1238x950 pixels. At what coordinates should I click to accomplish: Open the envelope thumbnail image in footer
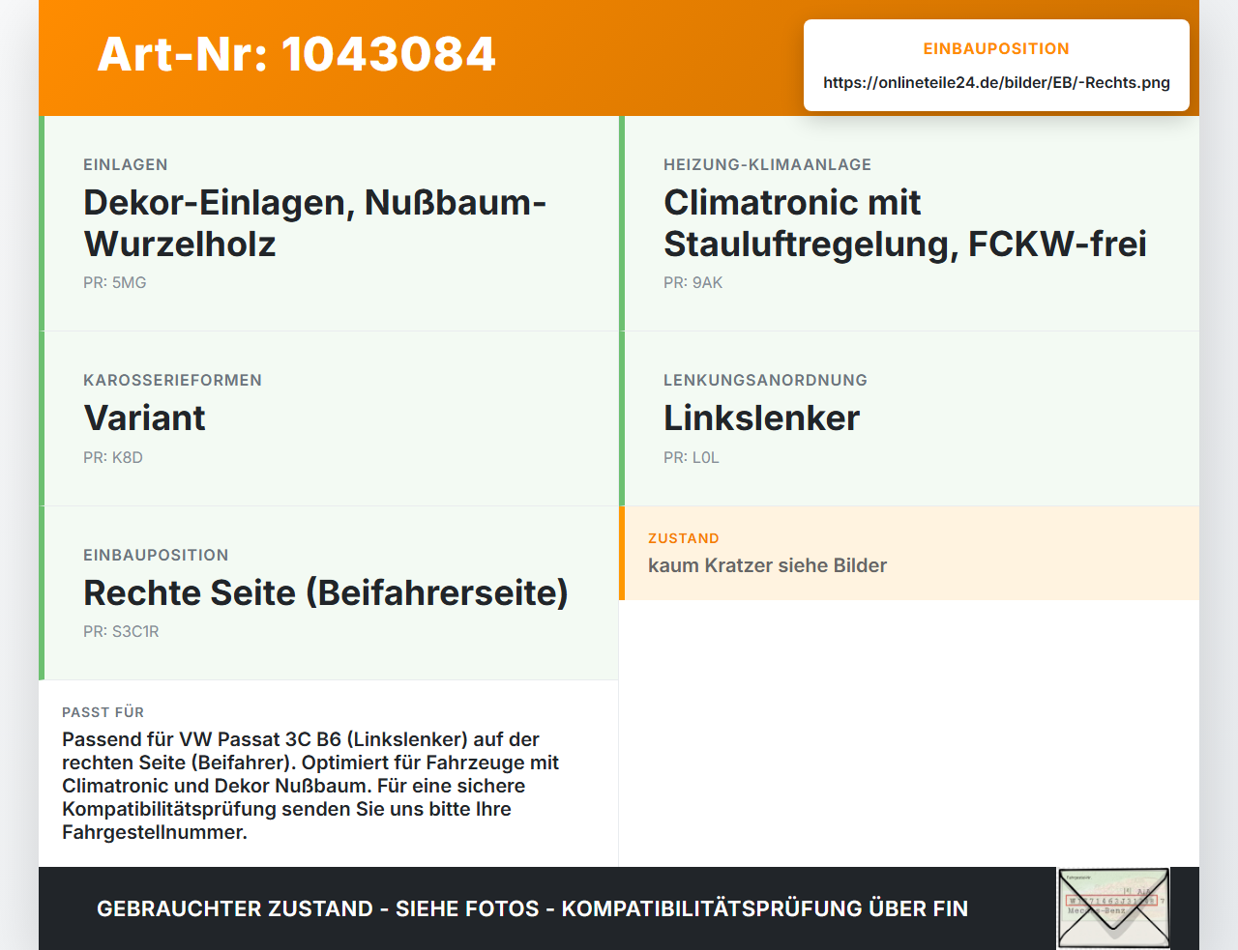1113,908
